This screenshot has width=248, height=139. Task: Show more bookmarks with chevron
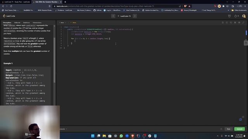(228, 10)
